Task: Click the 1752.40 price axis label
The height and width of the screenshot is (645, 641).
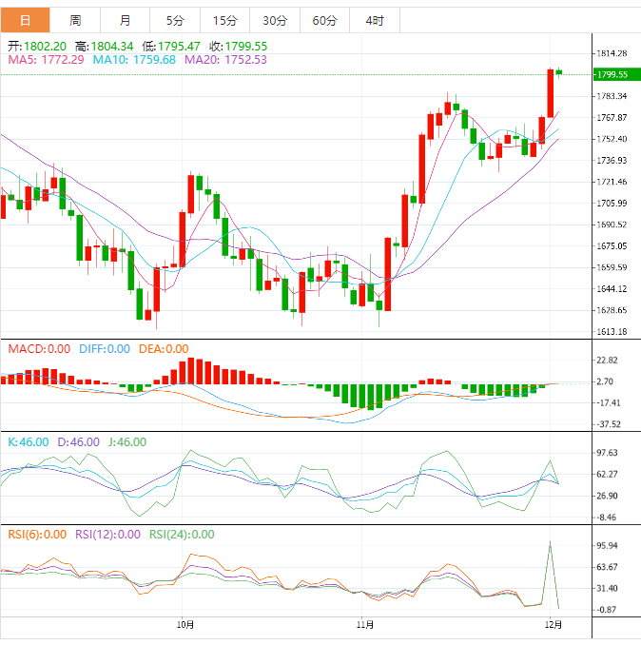Action: coord(612,139)
